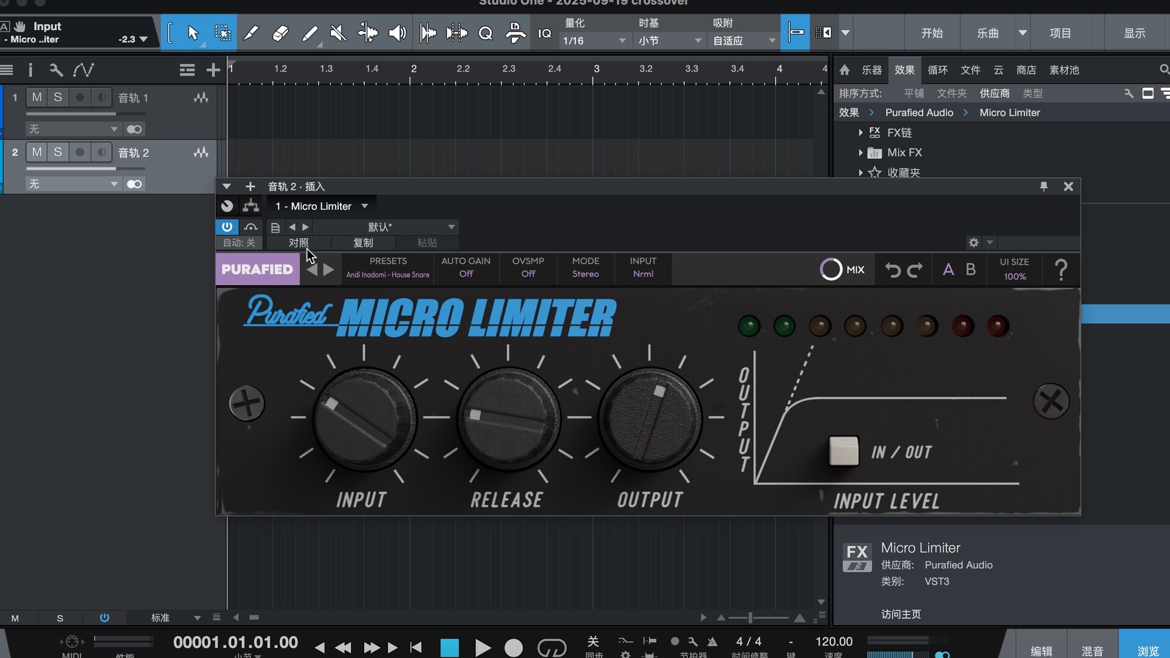
Task: Toggle the Micro Limiter power bypass button
Action: pos(227,227)
